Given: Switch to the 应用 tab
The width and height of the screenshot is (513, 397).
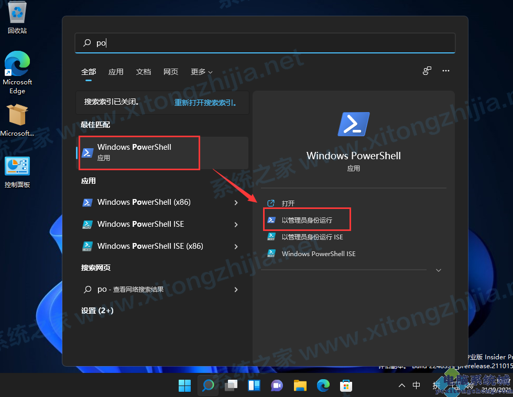Looking at the screenshot, I should point(116,72).
